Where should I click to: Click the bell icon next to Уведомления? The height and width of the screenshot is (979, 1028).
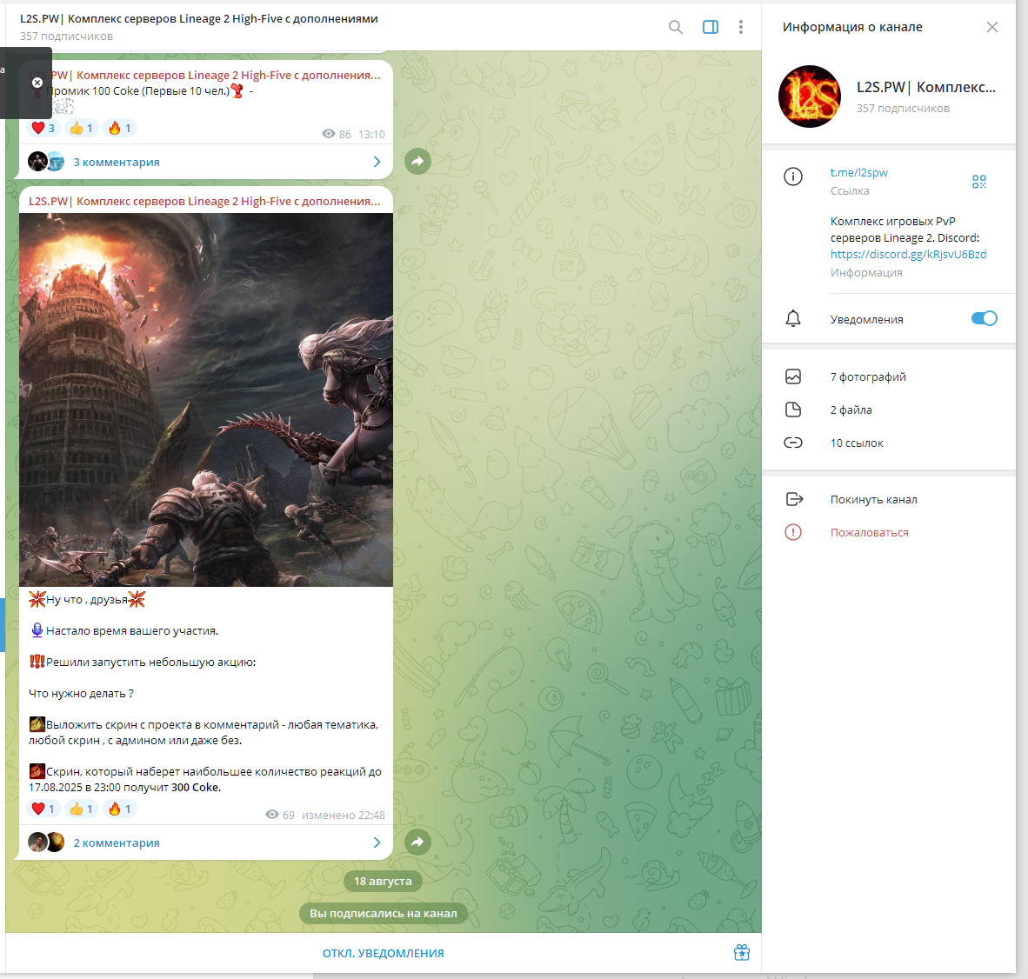[x=793, y=318]
